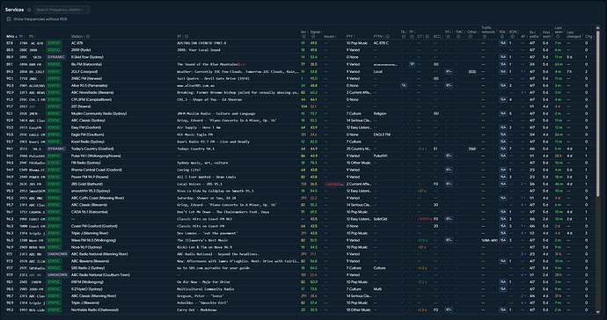Click the null byte issue badge in 2BS row
The image size is (607, 320).
(x=334, y=185)
